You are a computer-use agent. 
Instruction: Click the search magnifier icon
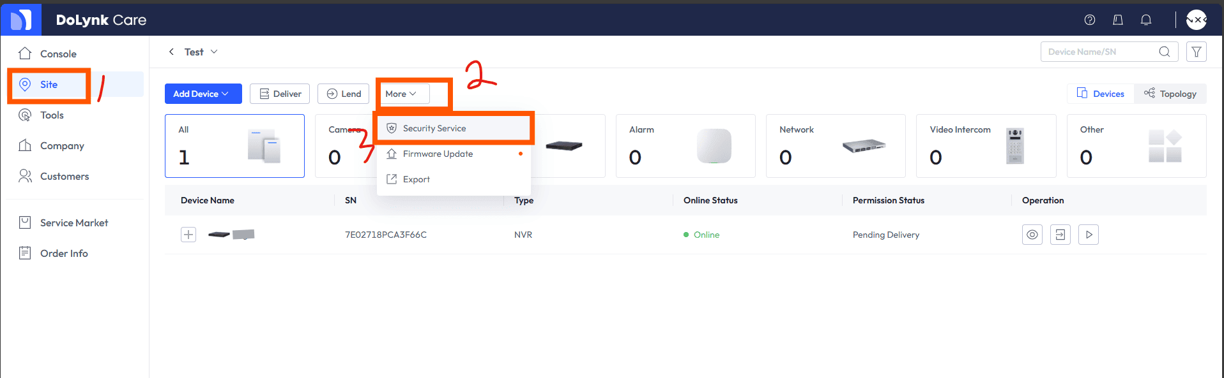click(x=1165, y=52)
